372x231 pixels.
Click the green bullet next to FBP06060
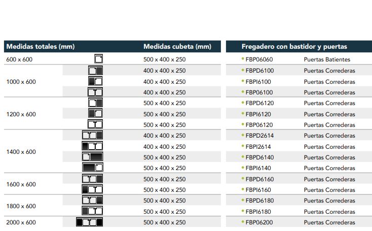click(243, 59)
